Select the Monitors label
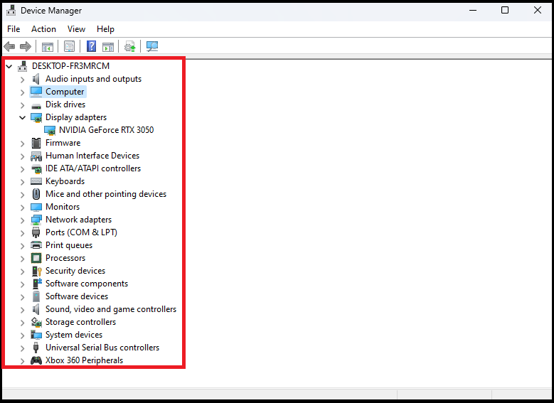 click(63, 207)
